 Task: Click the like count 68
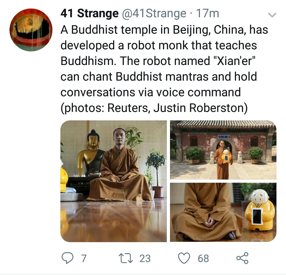tap(203, 258)
